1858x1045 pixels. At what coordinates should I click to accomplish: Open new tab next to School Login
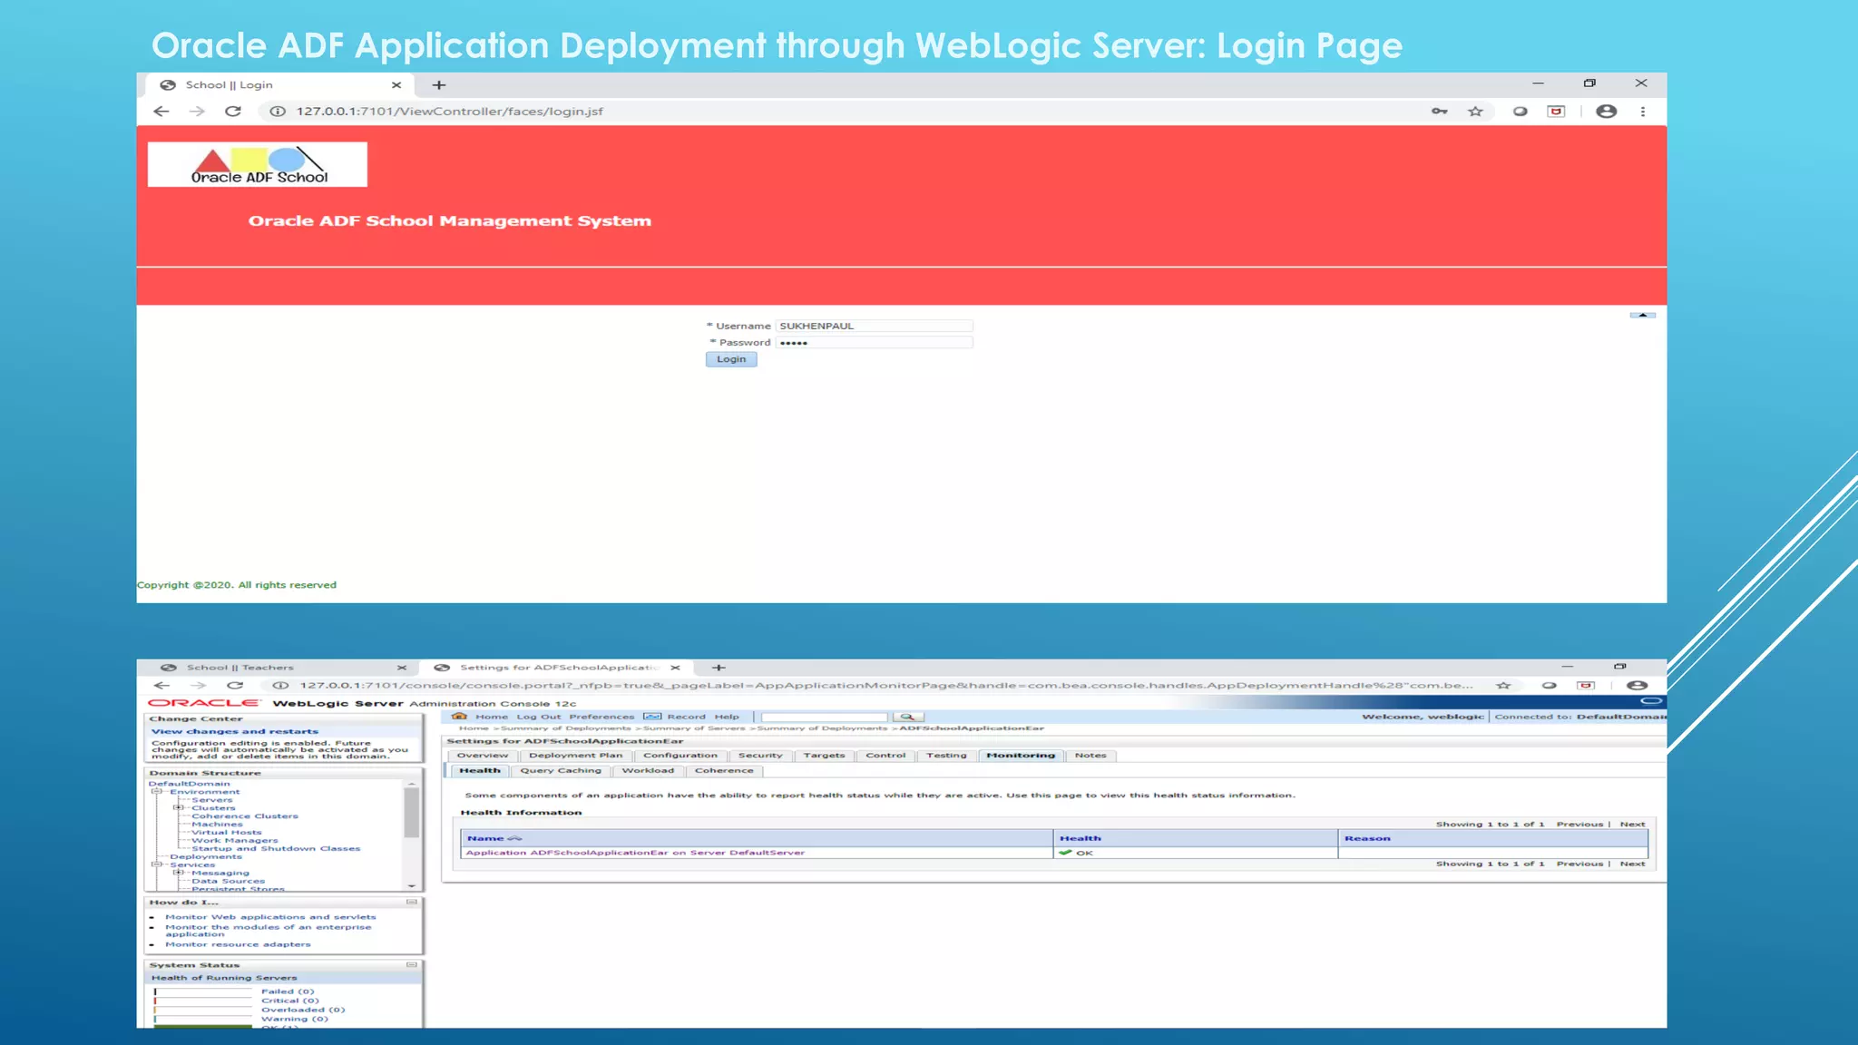tap(439, 85)
